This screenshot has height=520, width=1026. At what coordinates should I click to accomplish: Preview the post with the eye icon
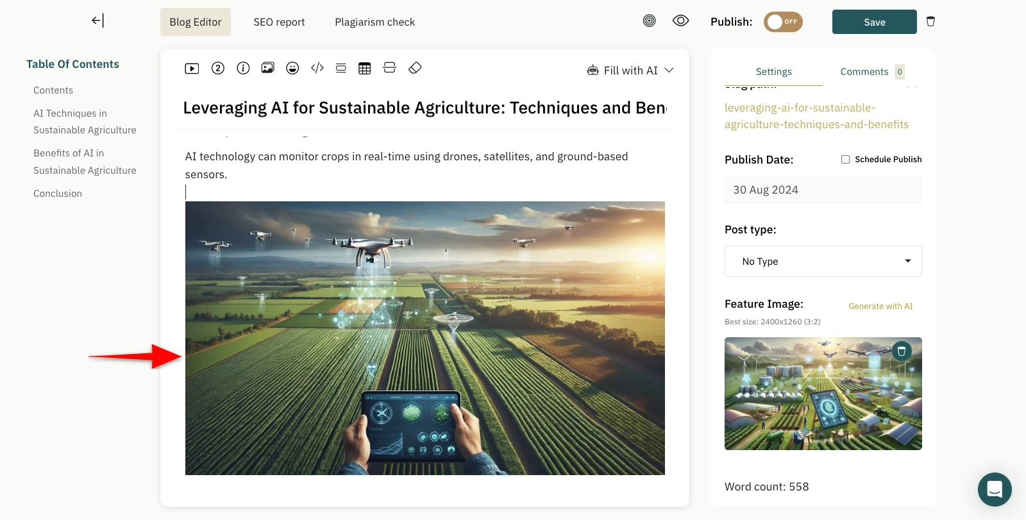[x=681, y=21]
